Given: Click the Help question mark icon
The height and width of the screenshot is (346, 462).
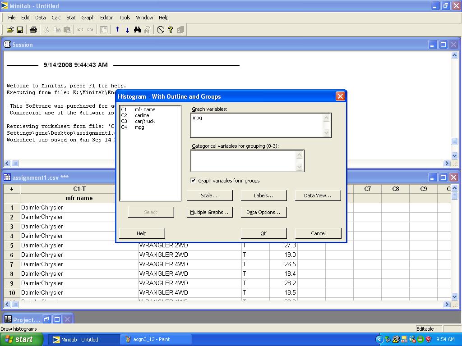Looking at the screenshot, I should click(171, 30).
